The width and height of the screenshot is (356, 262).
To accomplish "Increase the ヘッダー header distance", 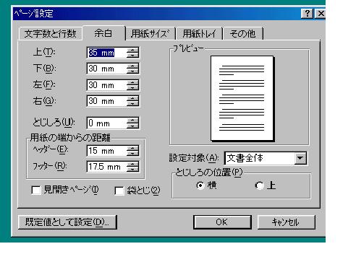I will (132, 148).
